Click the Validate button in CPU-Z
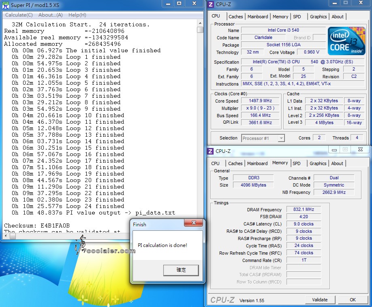Viewport: 372px width, 307px height. point(320,300)
